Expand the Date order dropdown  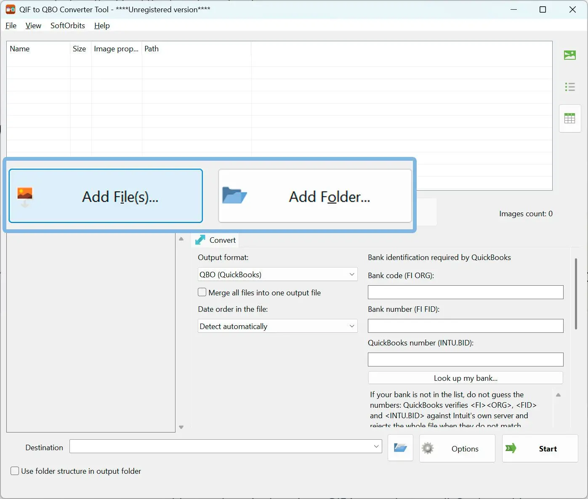[278, 326]
